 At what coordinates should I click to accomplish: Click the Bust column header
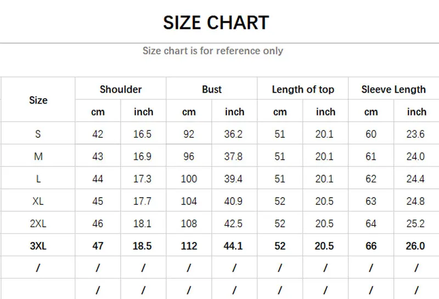click(212, 89)
